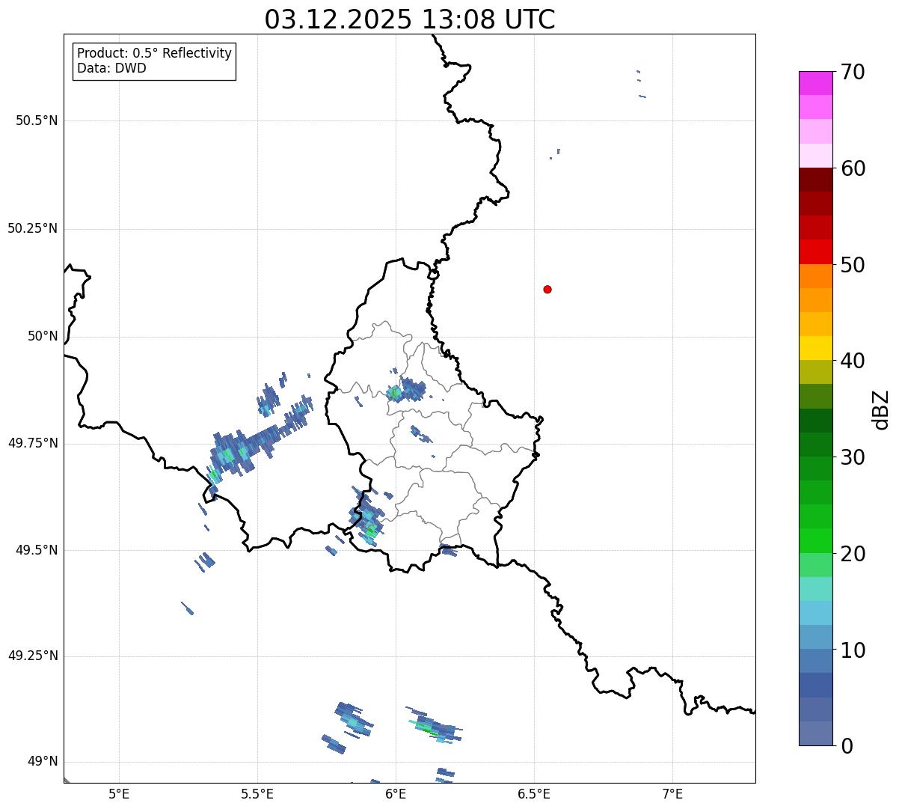The image size is (899, 809).
Task: Click the red station marker dot
Action: click(547, 290)
